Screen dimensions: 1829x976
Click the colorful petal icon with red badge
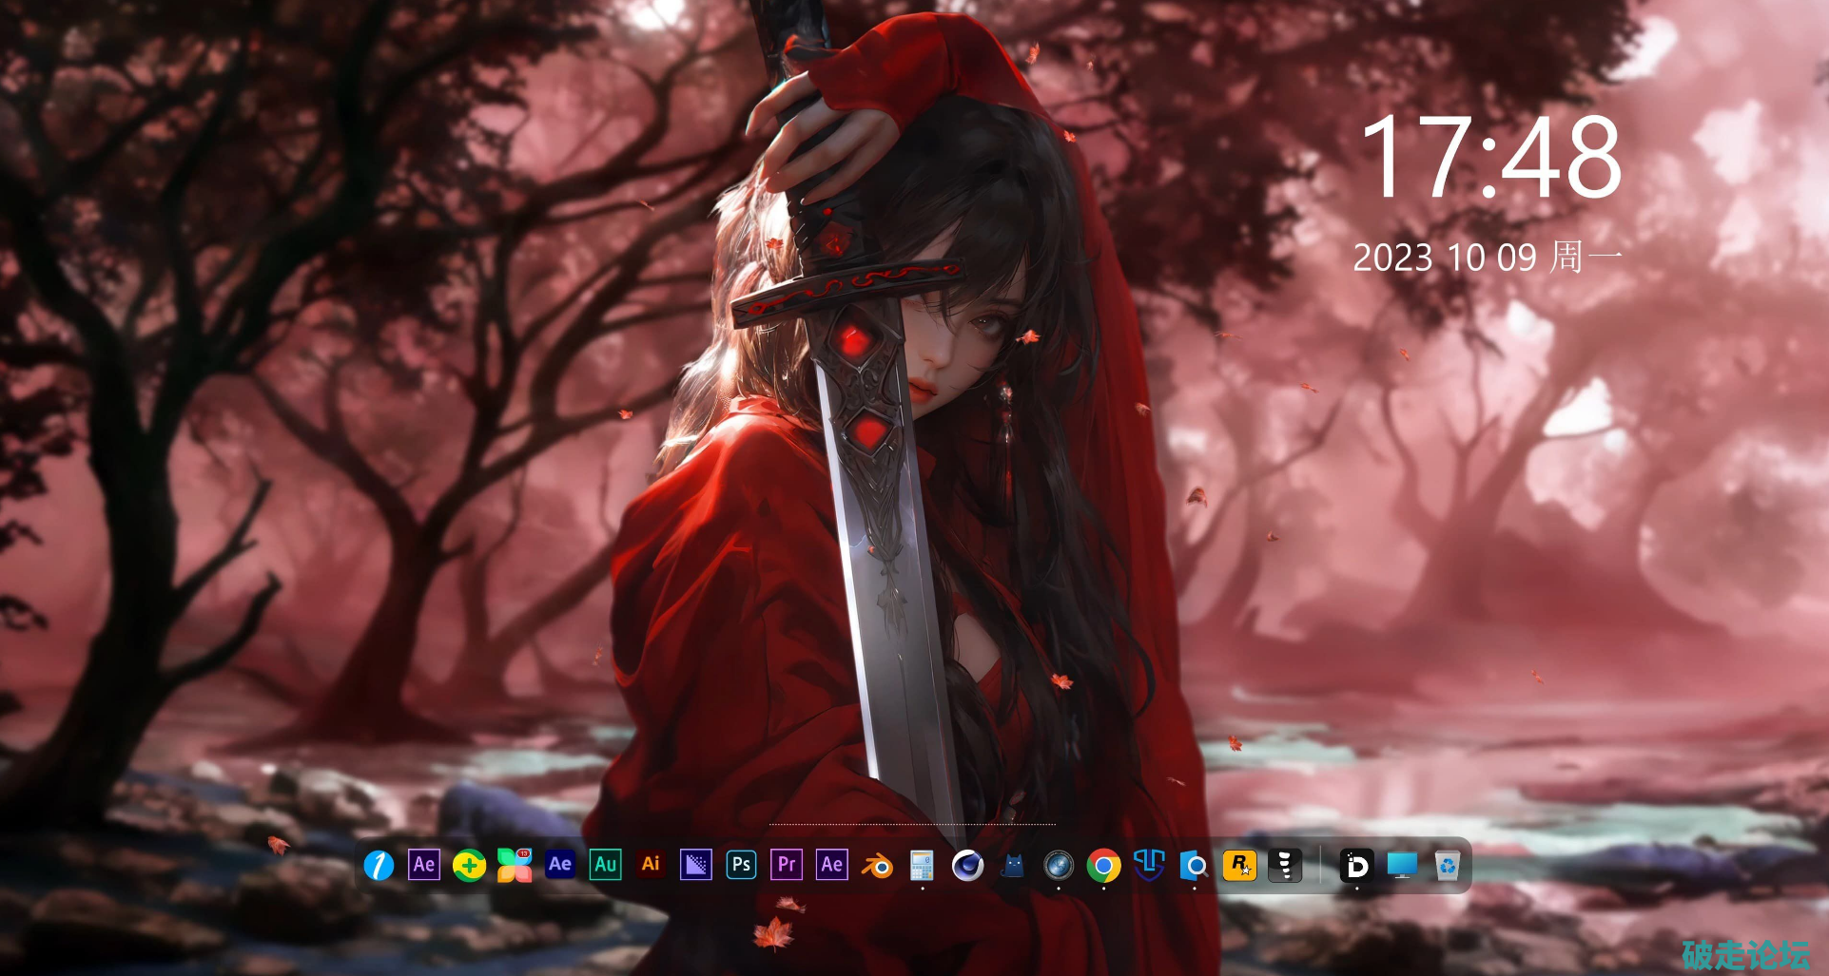tap(515, 865)
